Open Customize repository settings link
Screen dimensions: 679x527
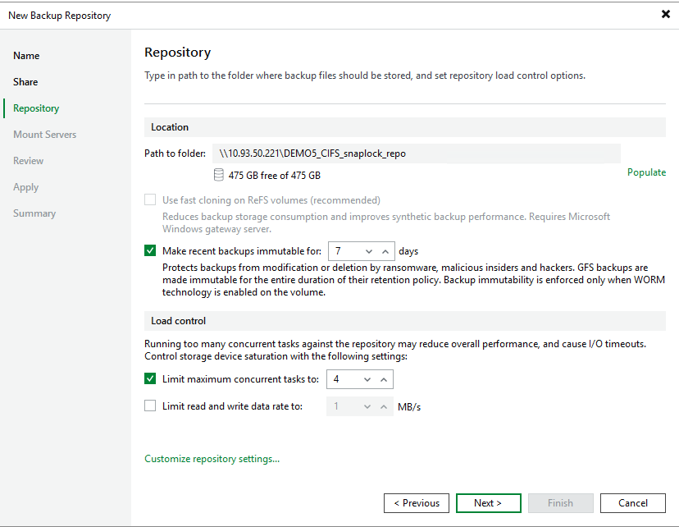click(x=212, y=459)
